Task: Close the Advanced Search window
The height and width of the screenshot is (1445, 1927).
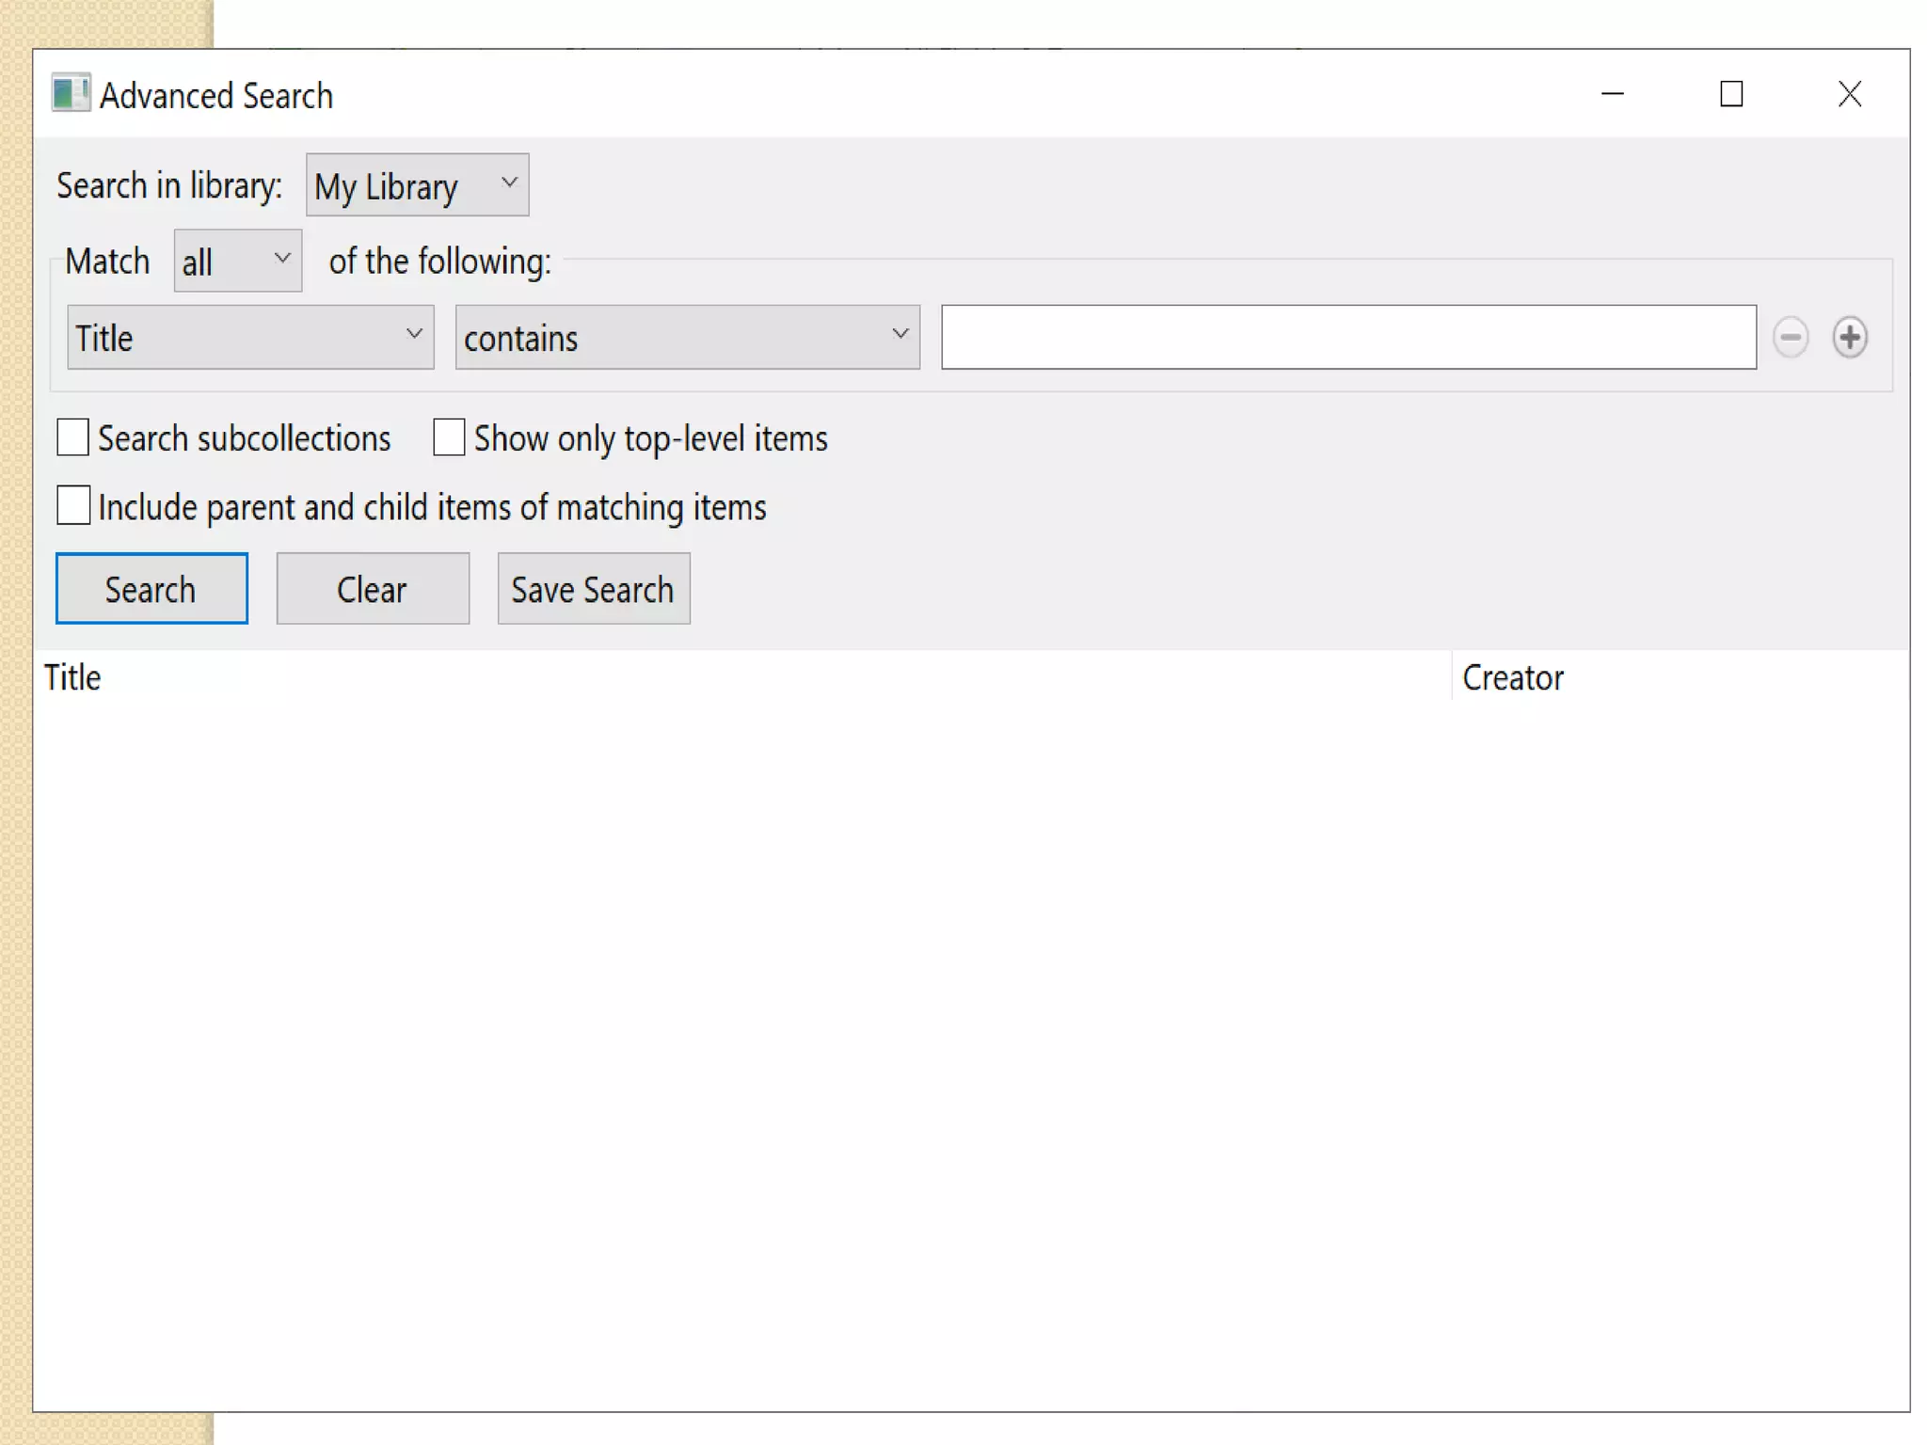Action: [1850, 94]
